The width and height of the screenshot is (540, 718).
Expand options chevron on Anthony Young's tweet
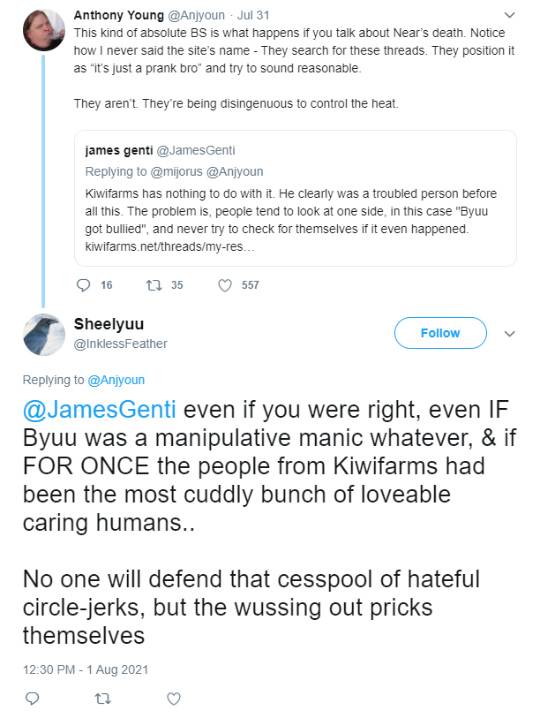click(509, 15)
